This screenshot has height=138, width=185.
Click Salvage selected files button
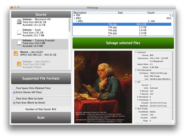(x=123, y=43)
